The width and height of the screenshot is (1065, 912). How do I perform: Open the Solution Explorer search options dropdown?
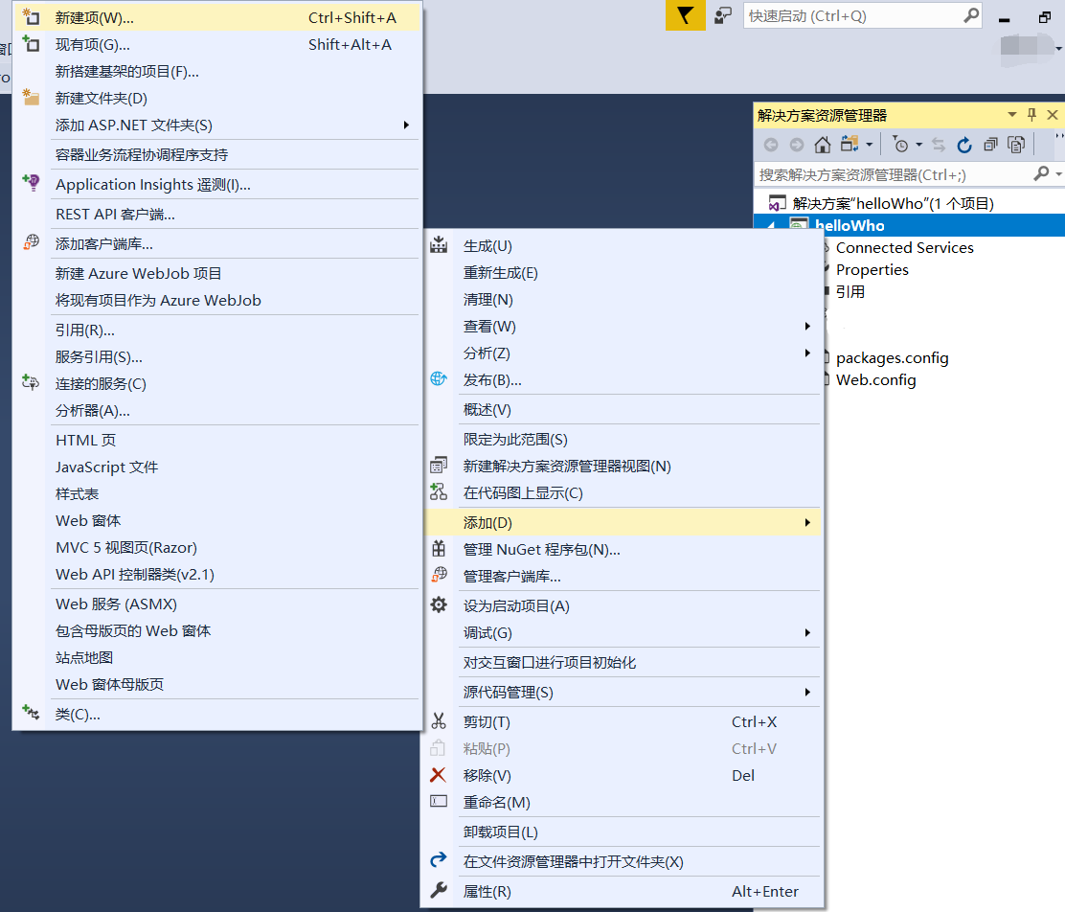point(1059,174)
